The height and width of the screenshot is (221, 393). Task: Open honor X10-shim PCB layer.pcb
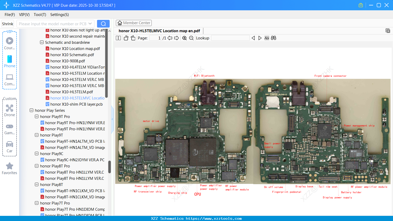pyautogui.click(x=76, y=104)
